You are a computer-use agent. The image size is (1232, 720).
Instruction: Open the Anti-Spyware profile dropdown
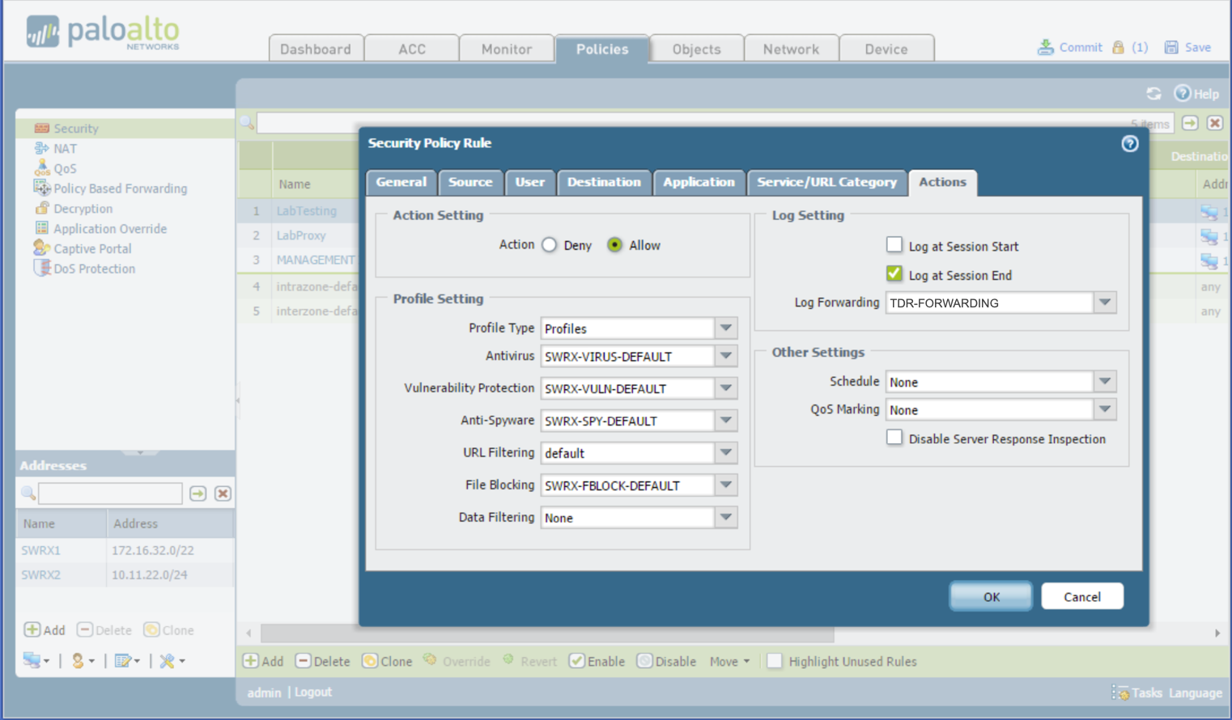(726, 421)
